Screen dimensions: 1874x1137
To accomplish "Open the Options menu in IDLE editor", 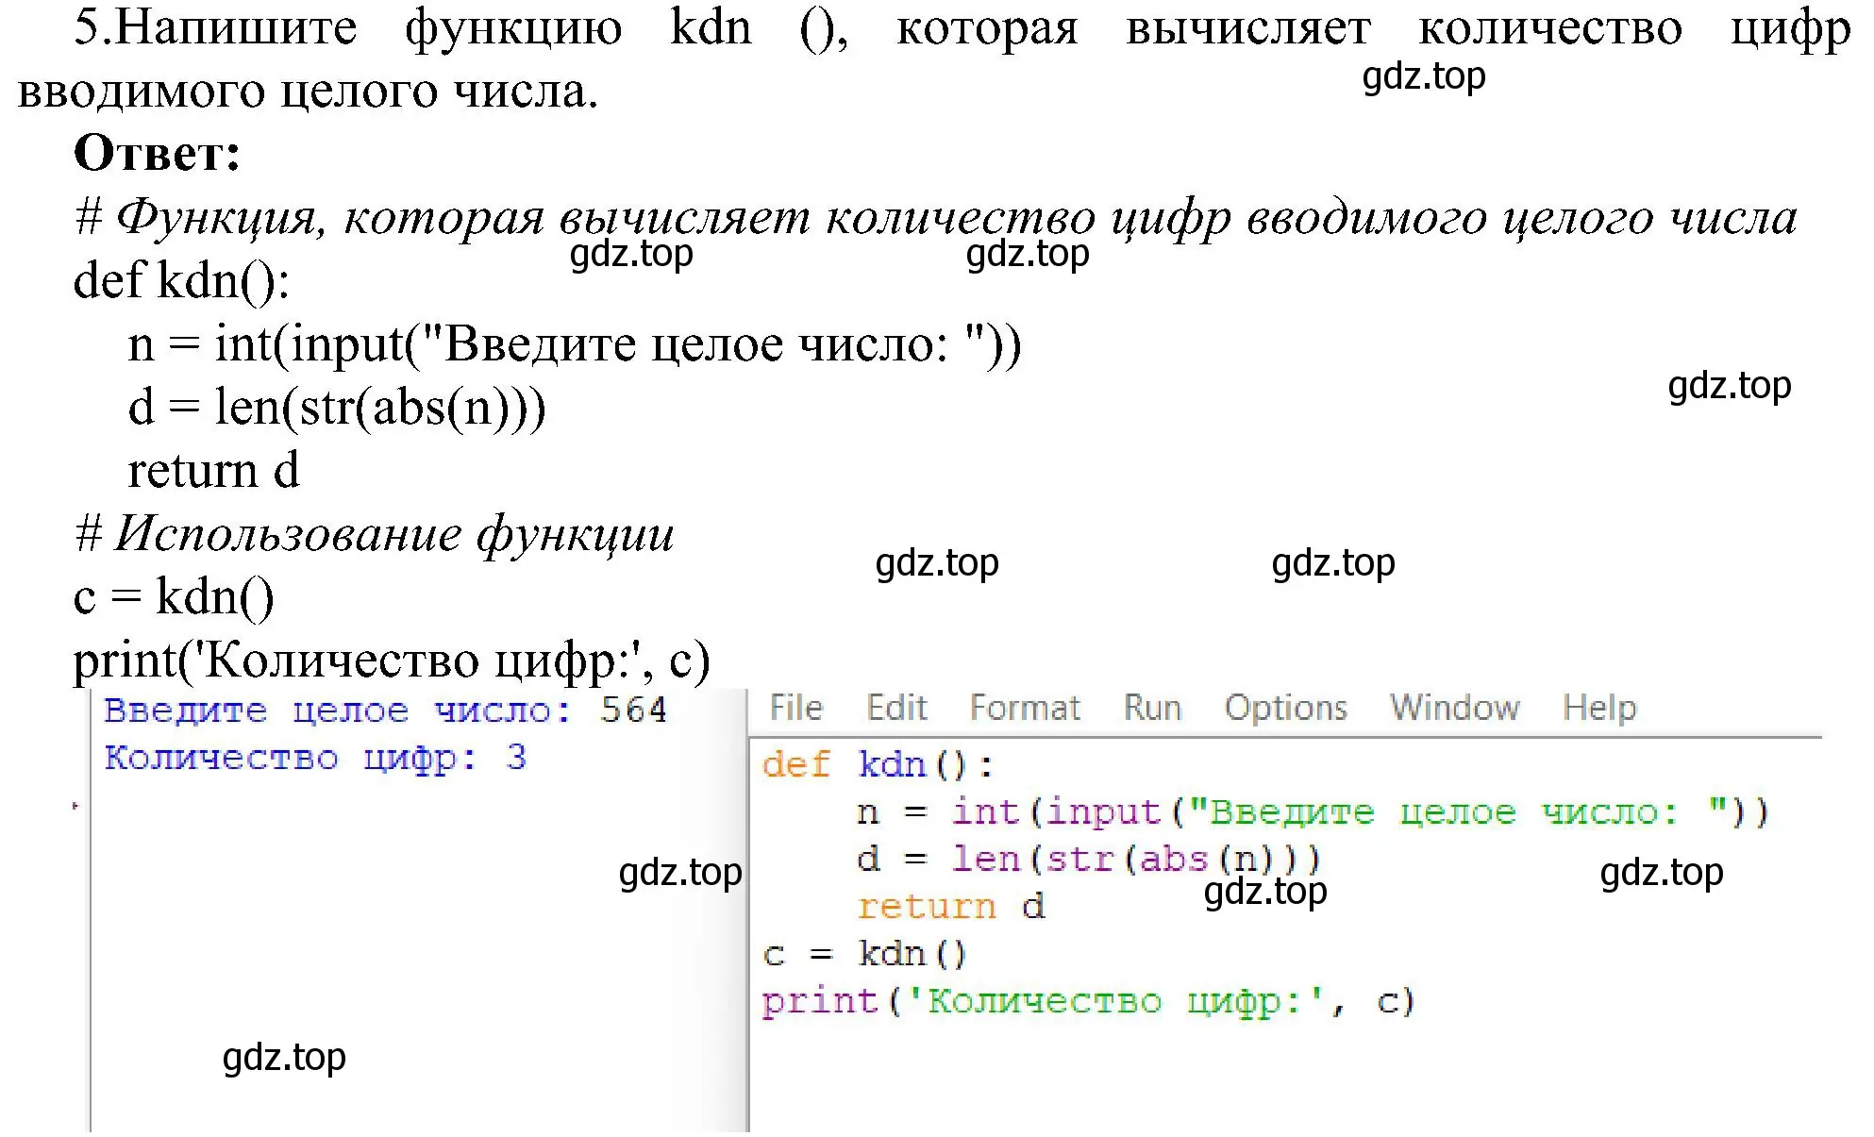I will (x=1285, y=709).
